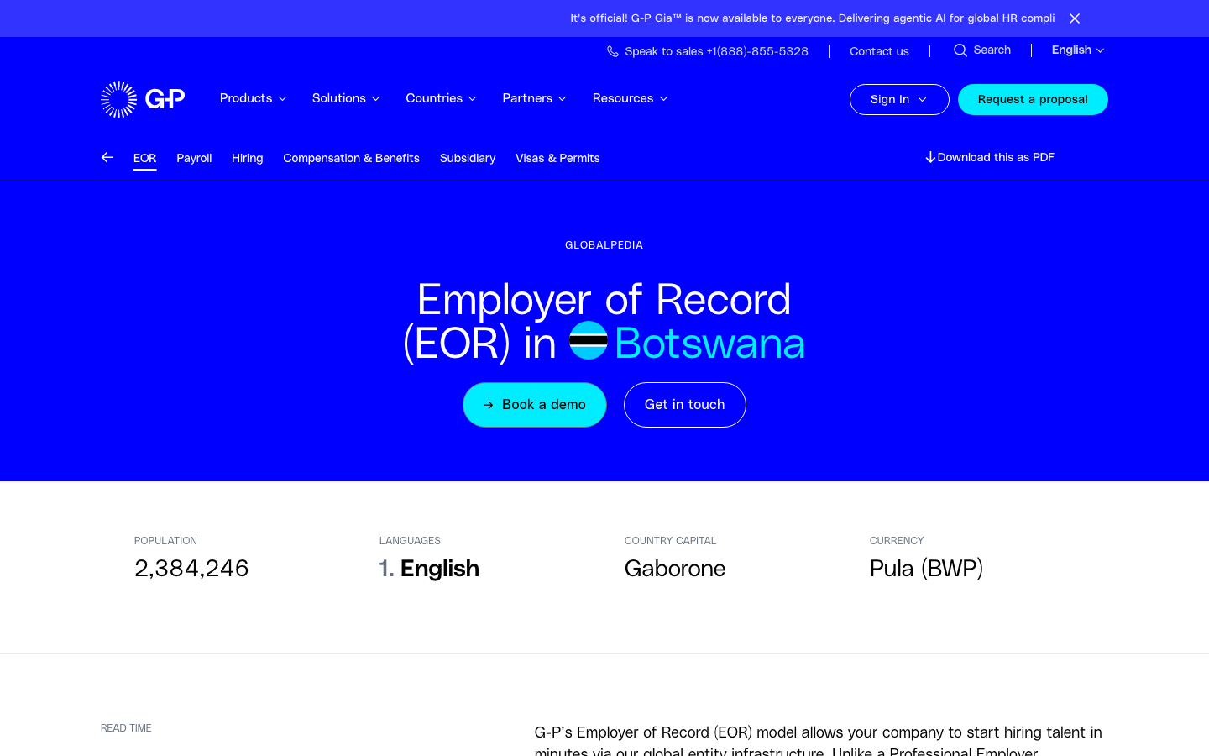The width and height of the screenshot is (1209, 756).
Task: Click the sales phone number +1(888)-855-5328
Action: 757,51
